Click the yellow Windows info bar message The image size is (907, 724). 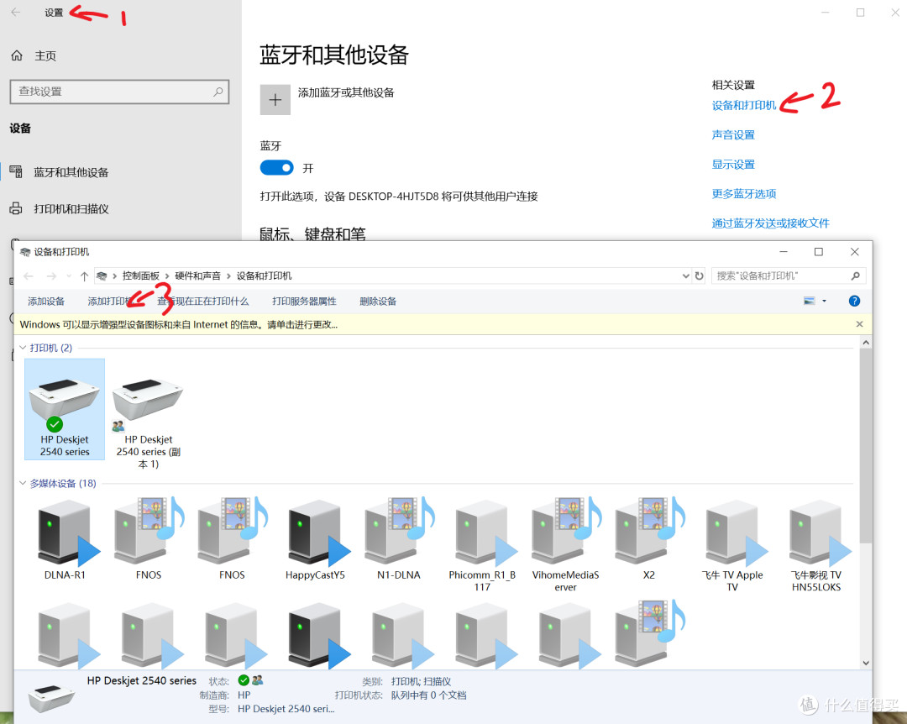pyautogui.click(x=179, y=325)
